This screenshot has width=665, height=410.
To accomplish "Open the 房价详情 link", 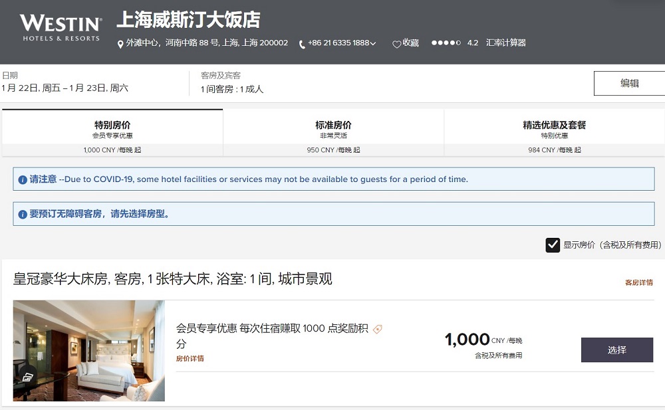I will (190, 358).
